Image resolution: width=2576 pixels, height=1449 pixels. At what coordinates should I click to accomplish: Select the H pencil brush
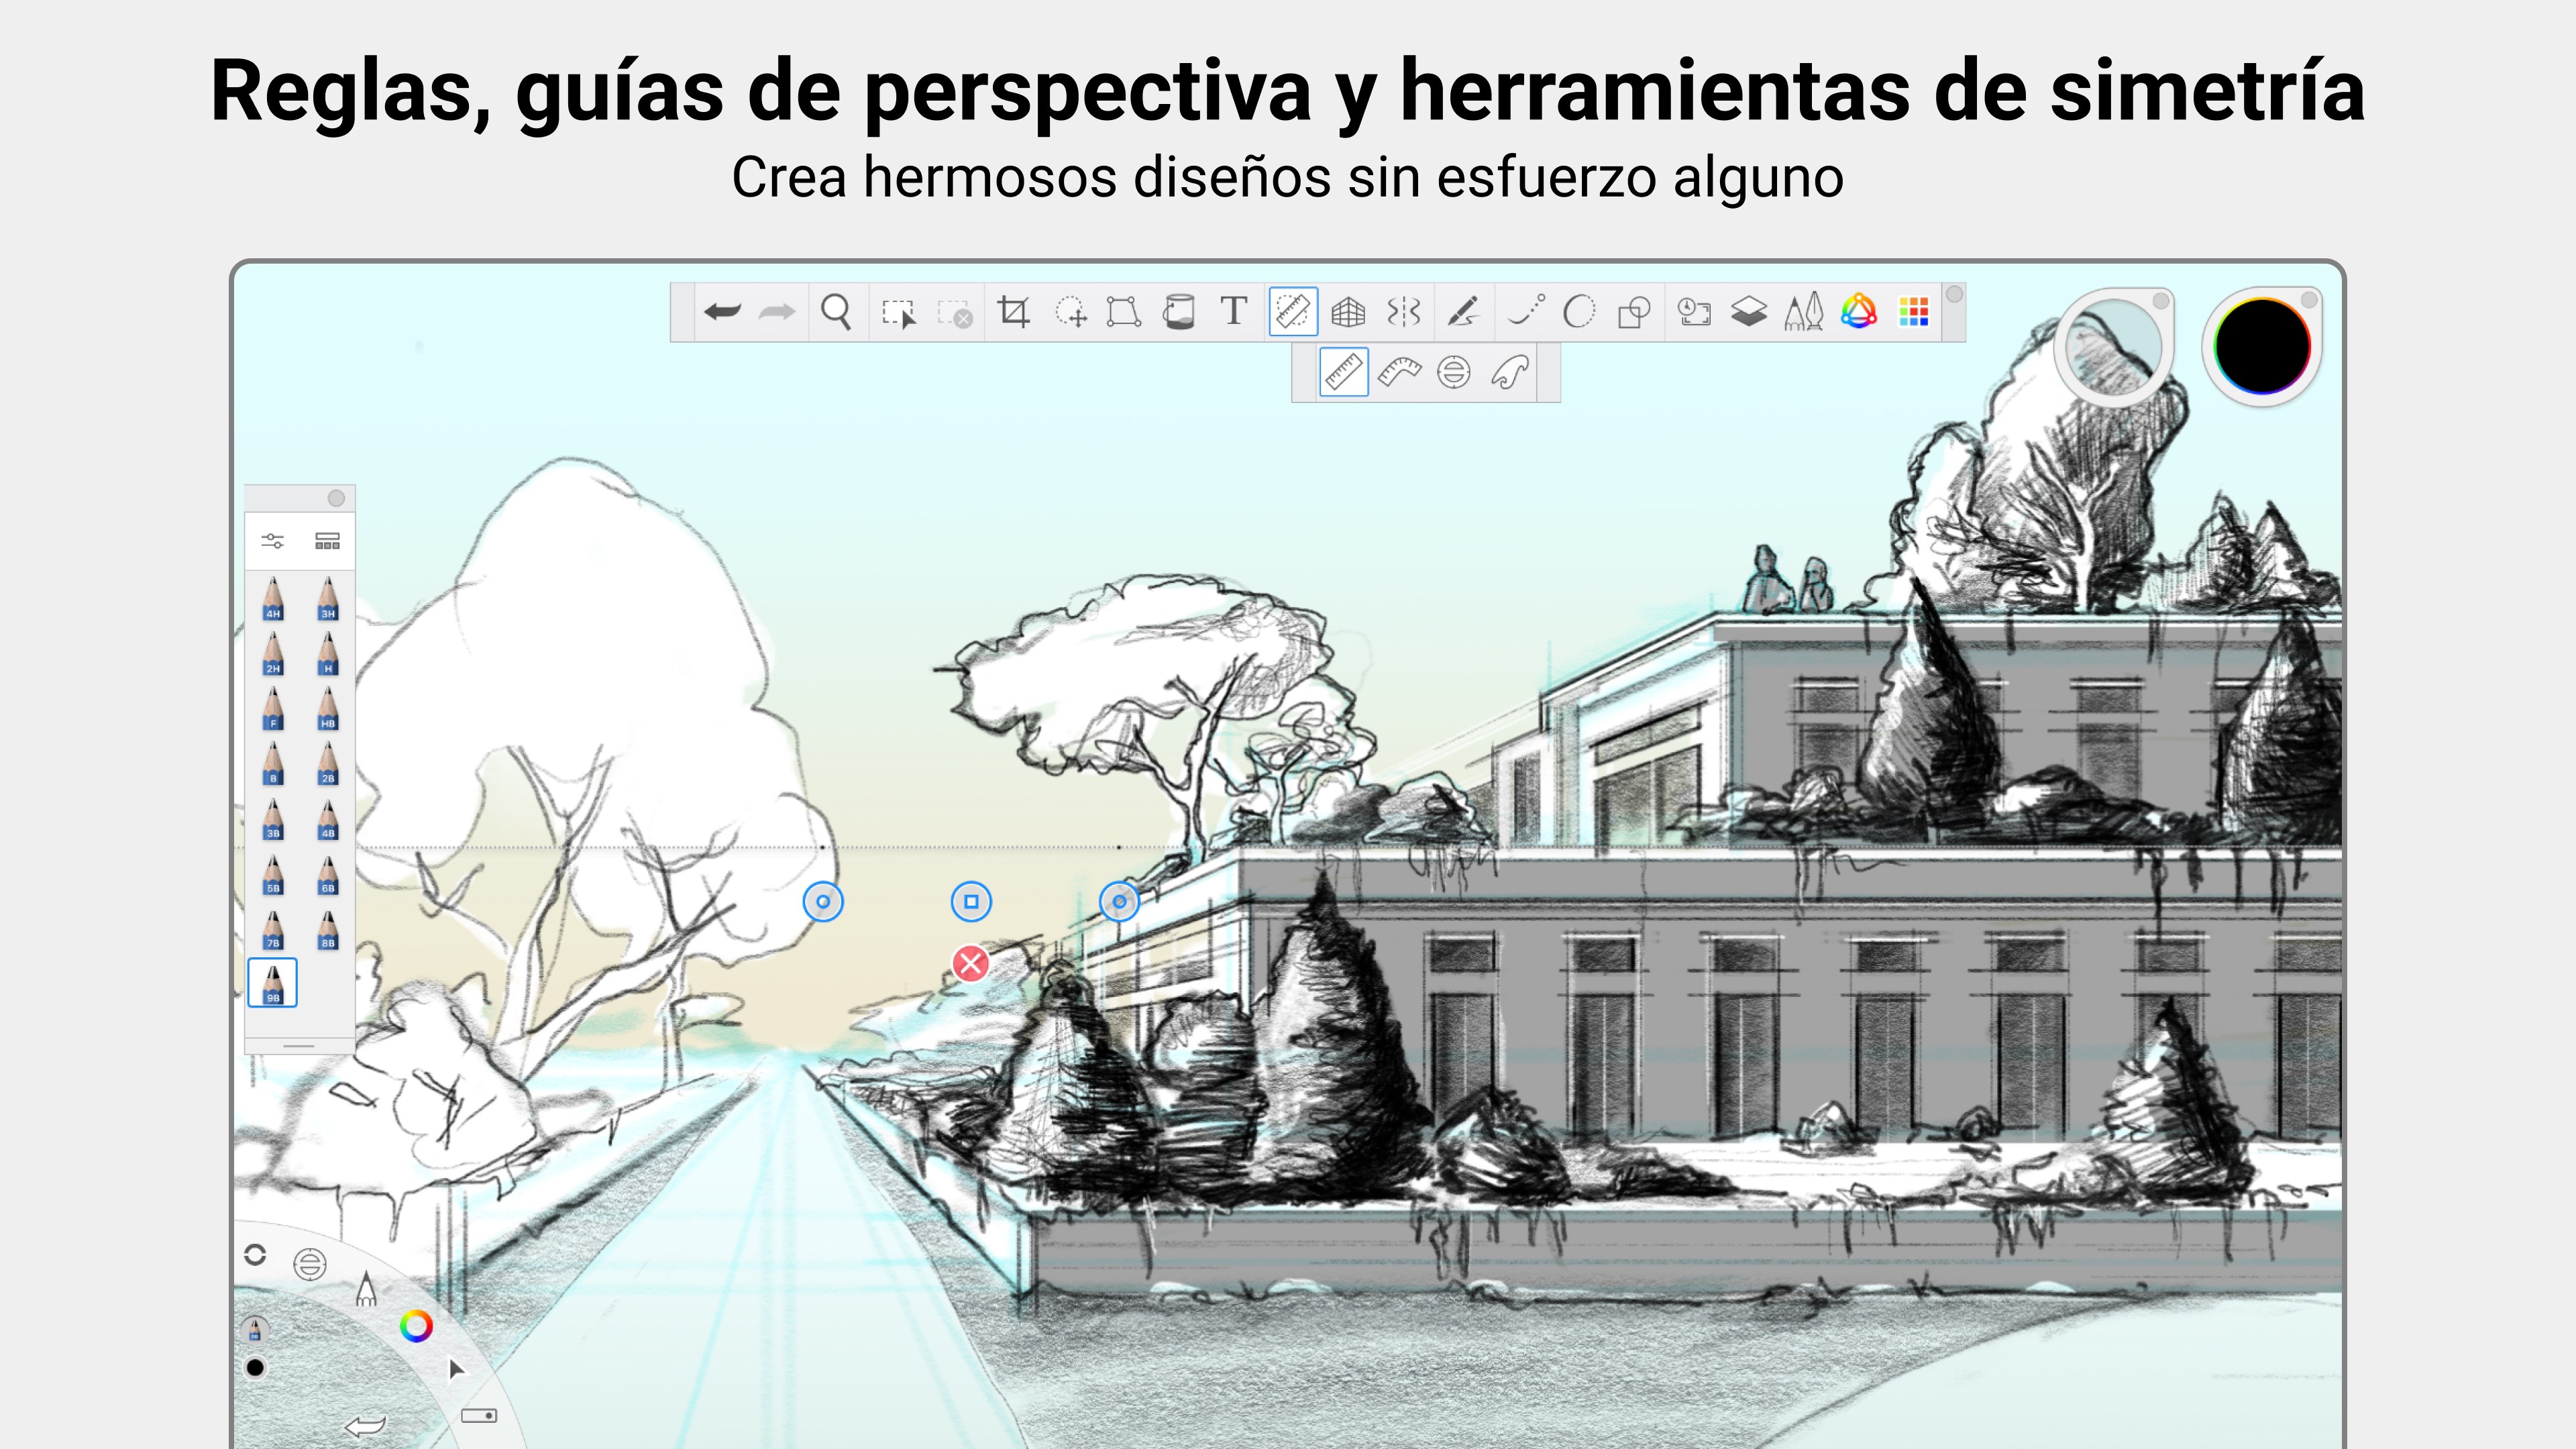pos(328,653)
